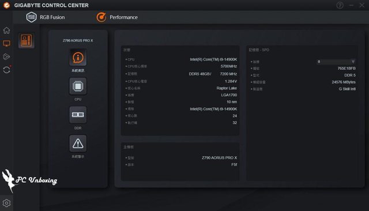This screenshot has height=211, width=369.
Task: Open system information icon with exclamation bubble
Action: coord(78,57)
